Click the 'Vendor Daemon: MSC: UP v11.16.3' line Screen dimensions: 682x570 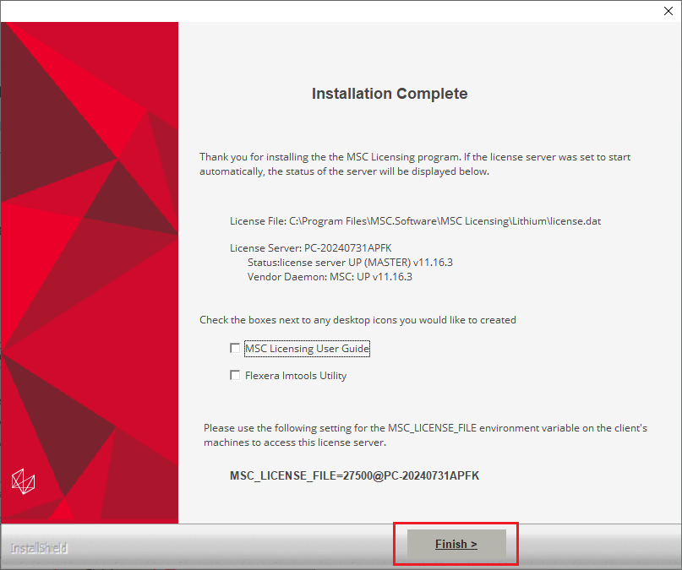point(330,277)
